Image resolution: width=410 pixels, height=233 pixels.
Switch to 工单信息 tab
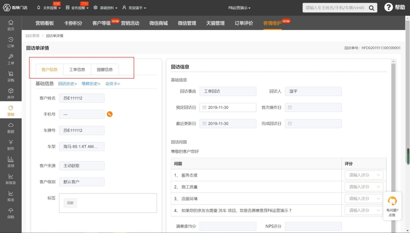[x=77, y=70]
